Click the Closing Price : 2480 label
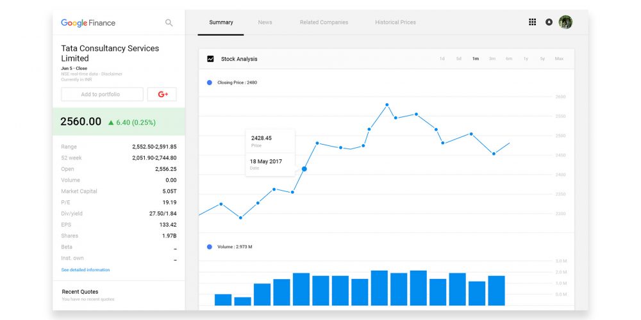641x320 pixels. pyautogui.click(x=237, y=83)
